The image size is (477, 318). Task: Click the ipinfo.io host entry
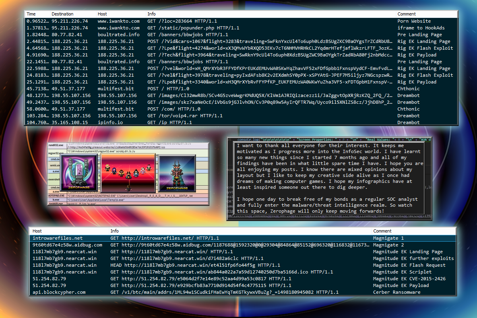[111, 122]
